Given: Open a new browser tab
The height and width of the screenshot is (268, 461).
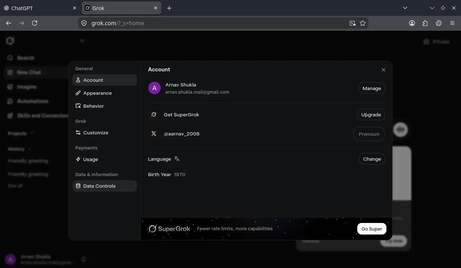Looking at the screenshot, I should coord(169,8).
